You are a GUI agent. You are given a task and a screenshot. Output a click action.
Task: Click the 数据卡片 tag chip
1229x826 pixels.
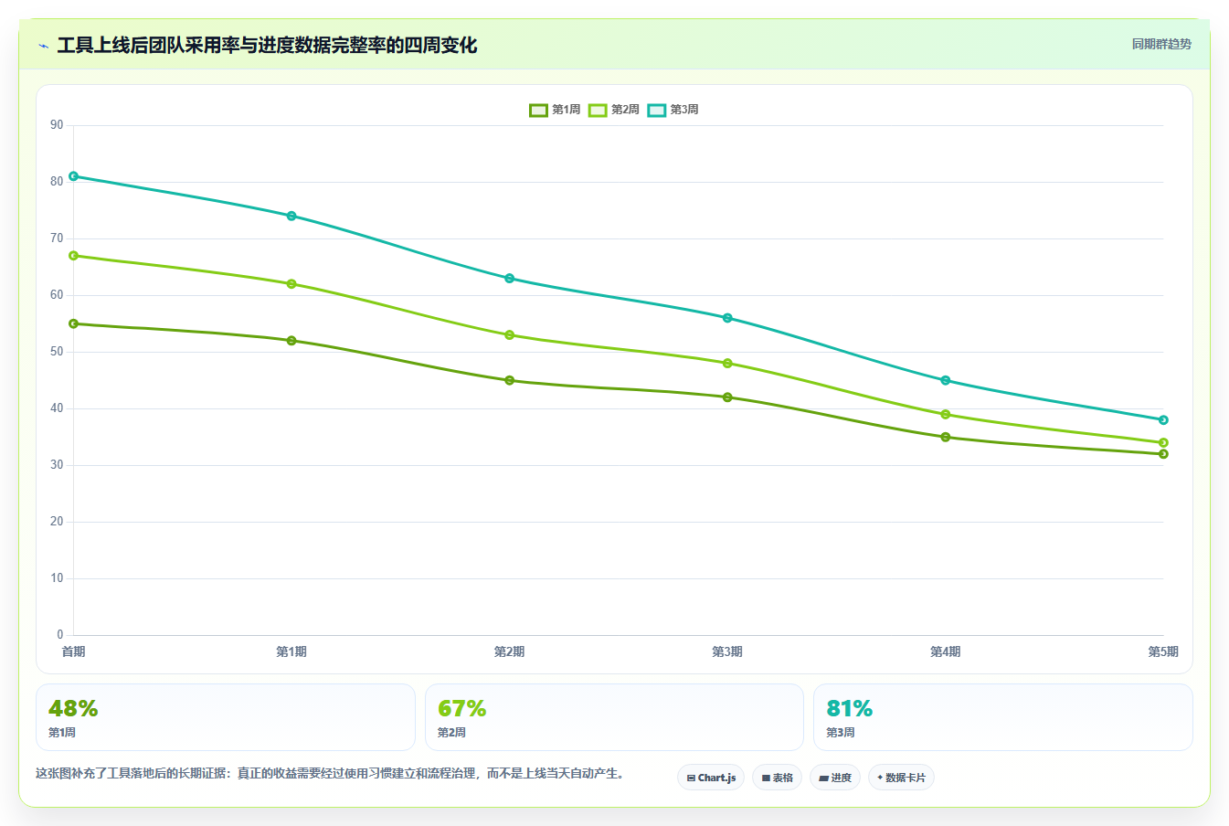[x=901, y=778]
